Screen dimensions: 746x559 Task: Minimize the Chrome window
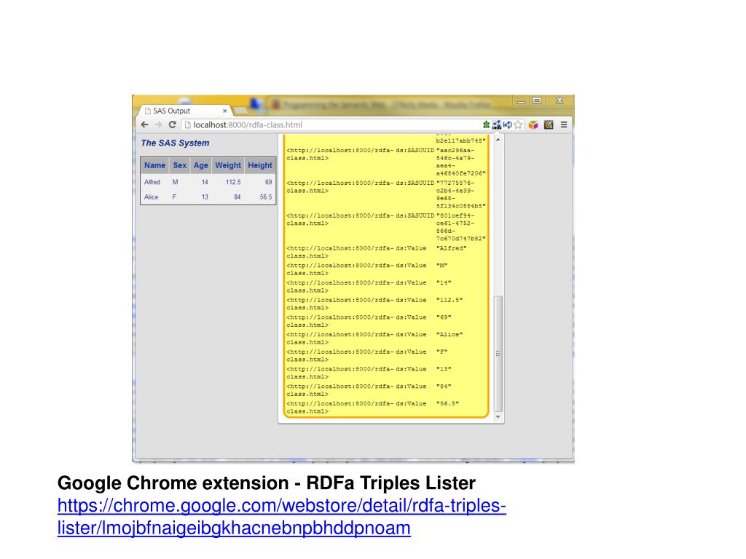(522, 100)
